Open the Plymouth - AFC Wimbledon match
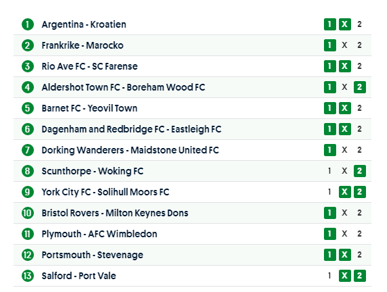 (x=99, y=234)
